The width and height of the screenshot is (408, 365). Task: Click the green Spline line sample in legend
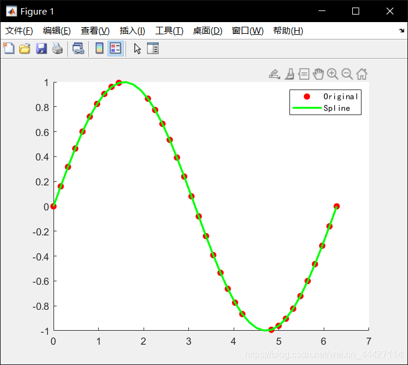[307, 108]
